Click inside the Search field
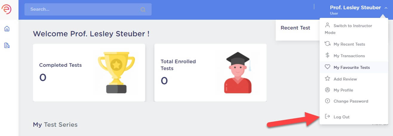The image size is (393, 136). (88, 10)
